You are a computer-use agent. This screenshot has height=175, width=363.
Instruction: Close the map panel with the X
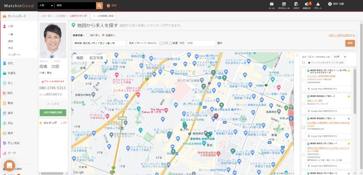pos(297,56)
